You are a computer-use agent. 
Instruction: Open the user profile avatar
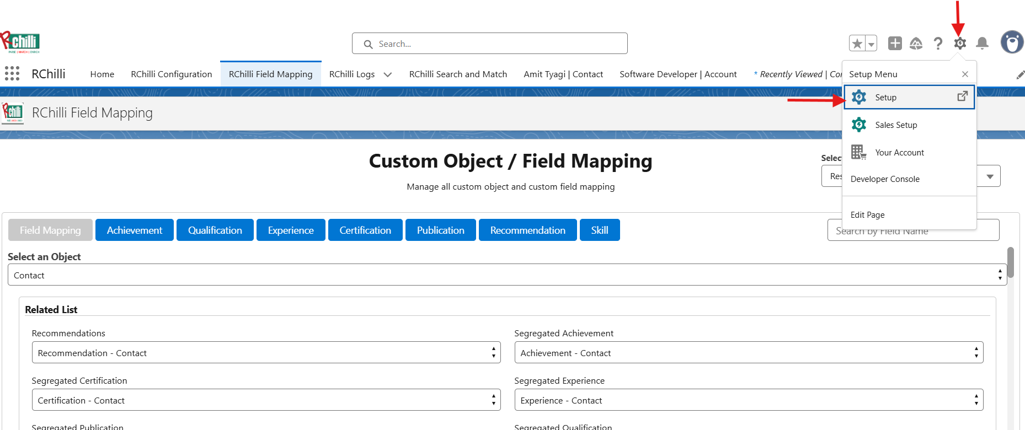coord(1012,42)
